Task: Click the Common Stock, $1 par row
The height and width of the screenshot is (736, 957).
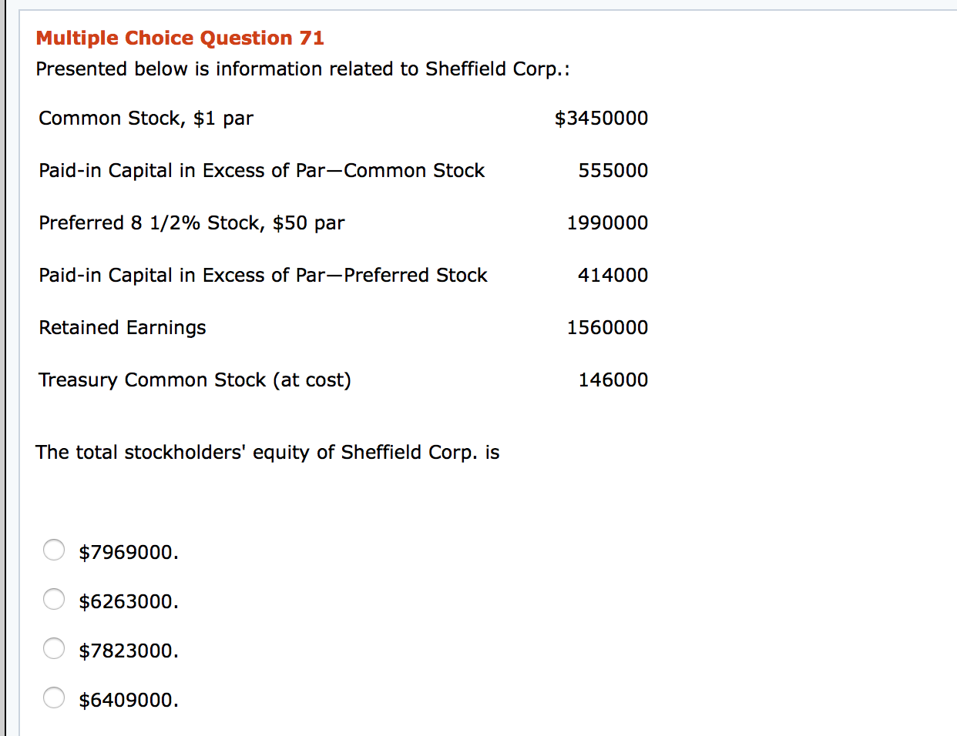Action: pos(146,119)
